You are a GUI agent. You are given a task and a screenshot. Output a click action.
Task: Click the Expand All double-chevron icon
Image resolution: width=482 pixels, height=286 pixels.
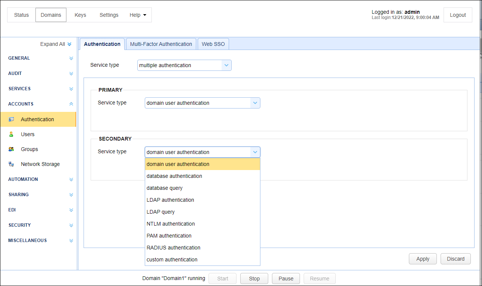pyautogui.click(x=69, y=44)
